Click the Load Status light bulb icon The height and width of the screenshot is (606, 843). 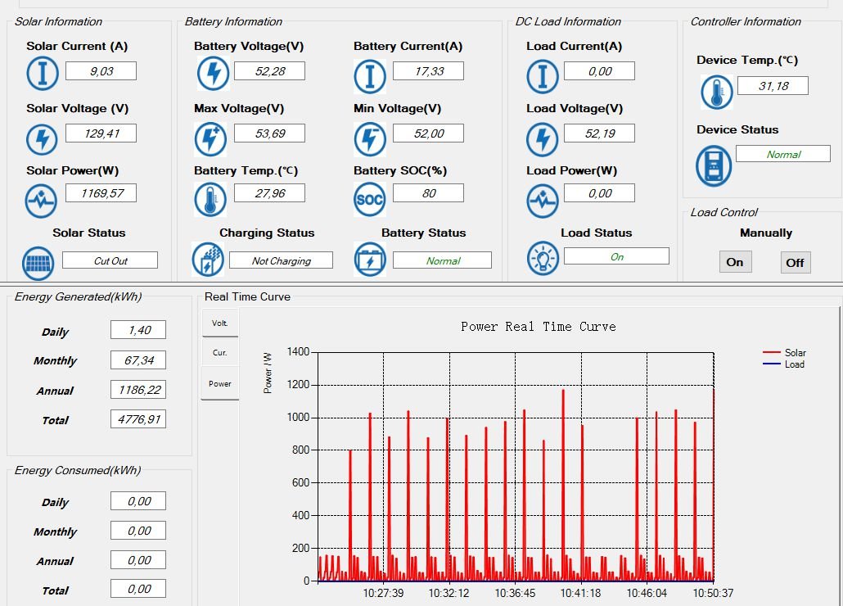(542, 257)
